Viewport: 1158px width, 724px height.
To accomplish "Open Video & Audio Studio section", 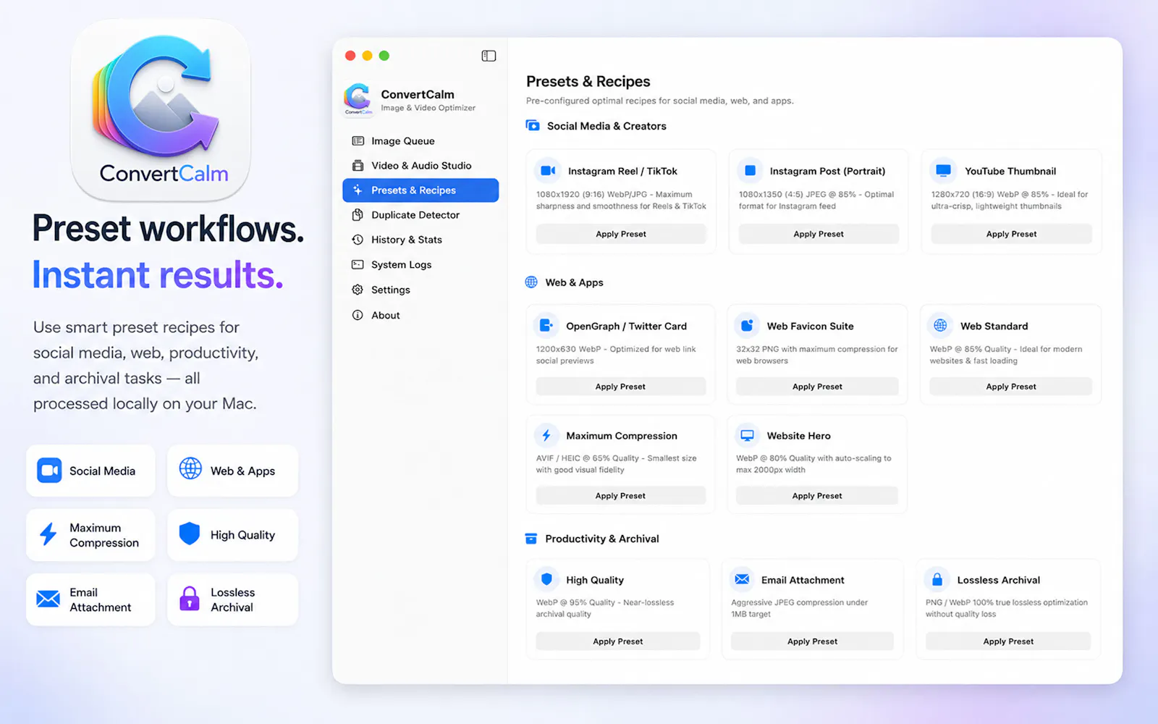I will pos(420,166).
